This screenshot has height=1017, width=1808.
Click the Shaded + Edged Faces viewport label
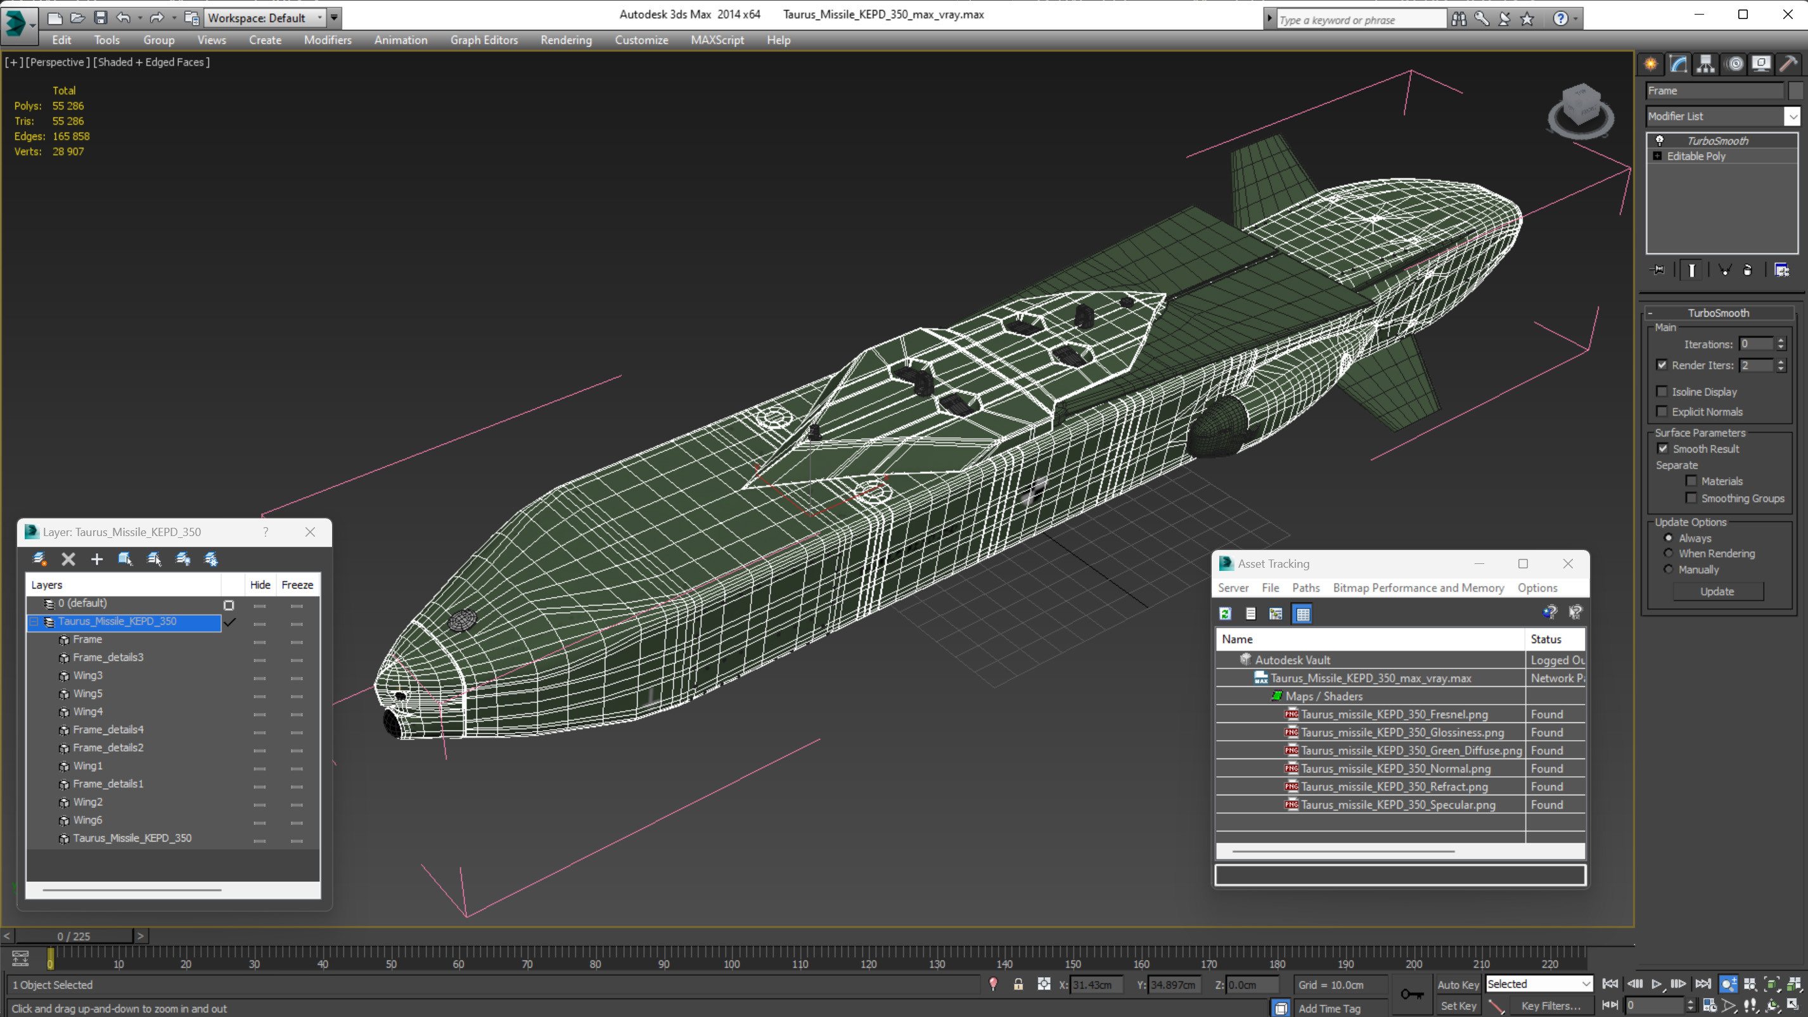pos(151,63)
